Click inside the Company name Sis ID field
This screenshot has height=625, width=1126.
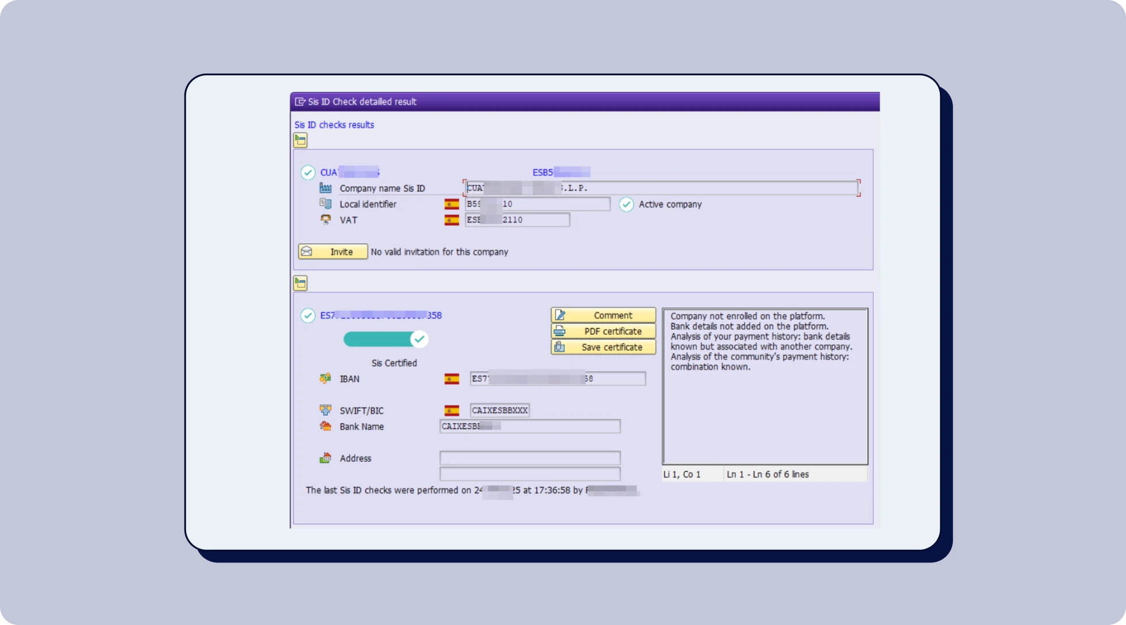661,188
